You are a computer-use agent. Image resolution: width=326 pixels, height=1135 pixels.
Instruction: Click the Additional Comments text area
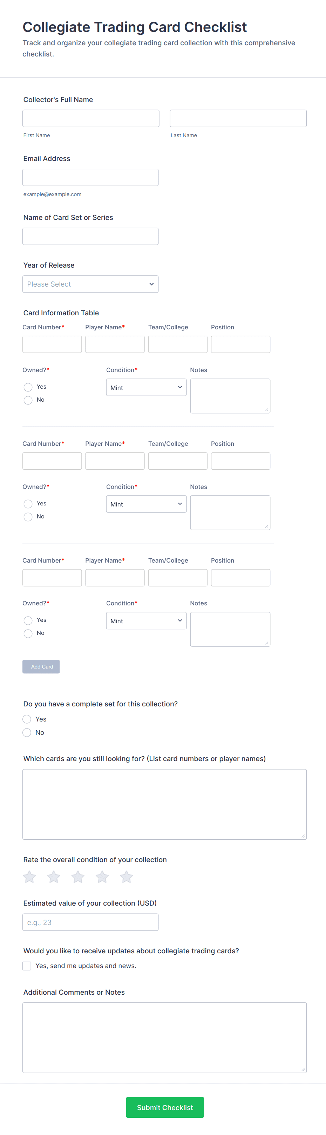[x=164, y=1037]
